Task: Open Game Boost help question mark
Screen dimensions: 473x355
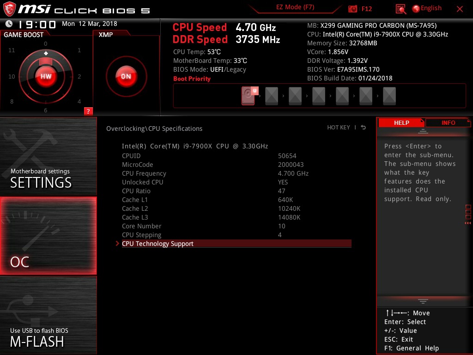Action: [88, 111]
